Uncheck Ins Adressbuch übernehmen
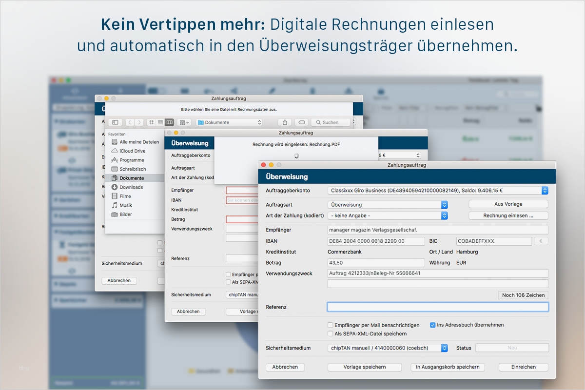 click(432, 325)
